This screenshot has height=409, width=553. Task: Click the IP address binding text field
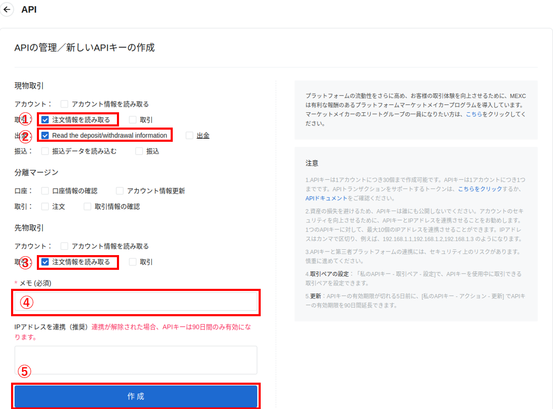point(136,360)
